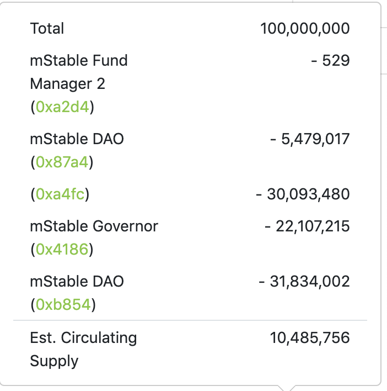Click the - 529 amount

pos(331,61)
